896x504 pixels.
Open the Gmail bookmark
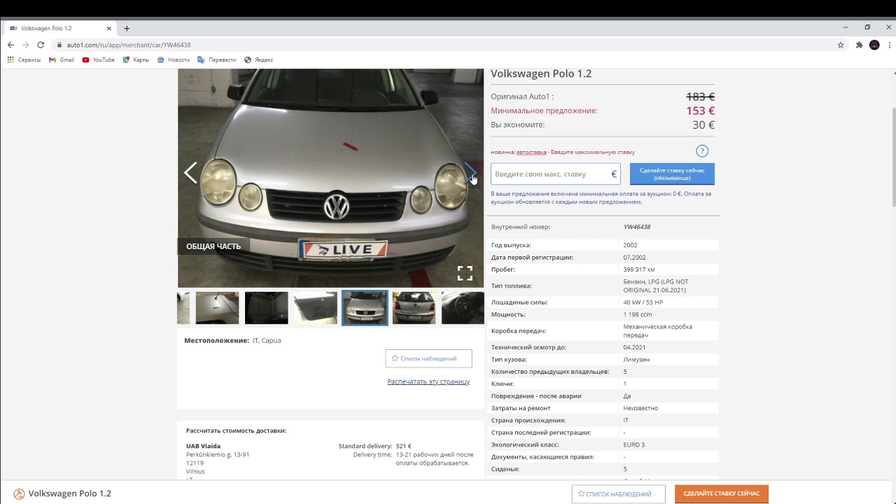[x=62, y=59]
